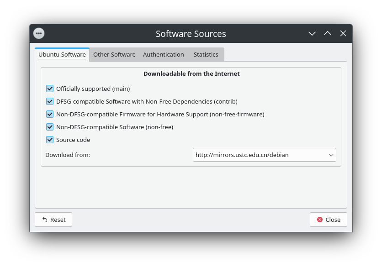Show the Statistics tab
Viewport: 382px width, 267px height.
pos(206,54)
